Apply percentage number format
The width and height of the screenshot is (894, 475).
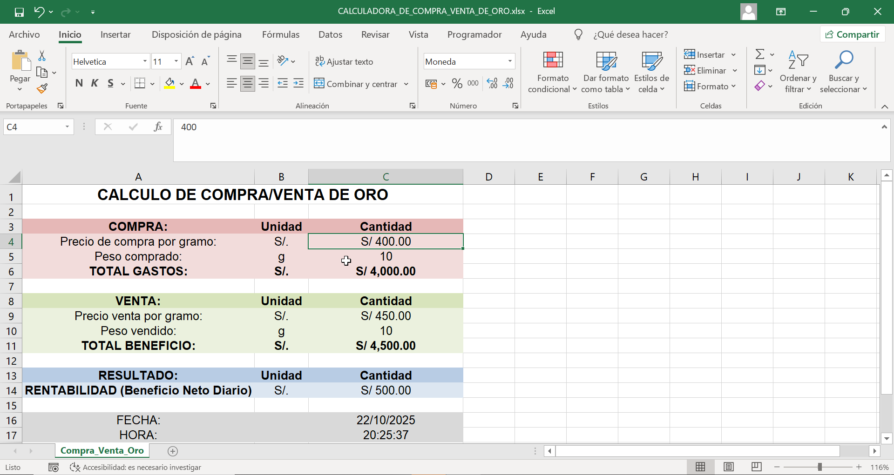[x=456, y=83]
